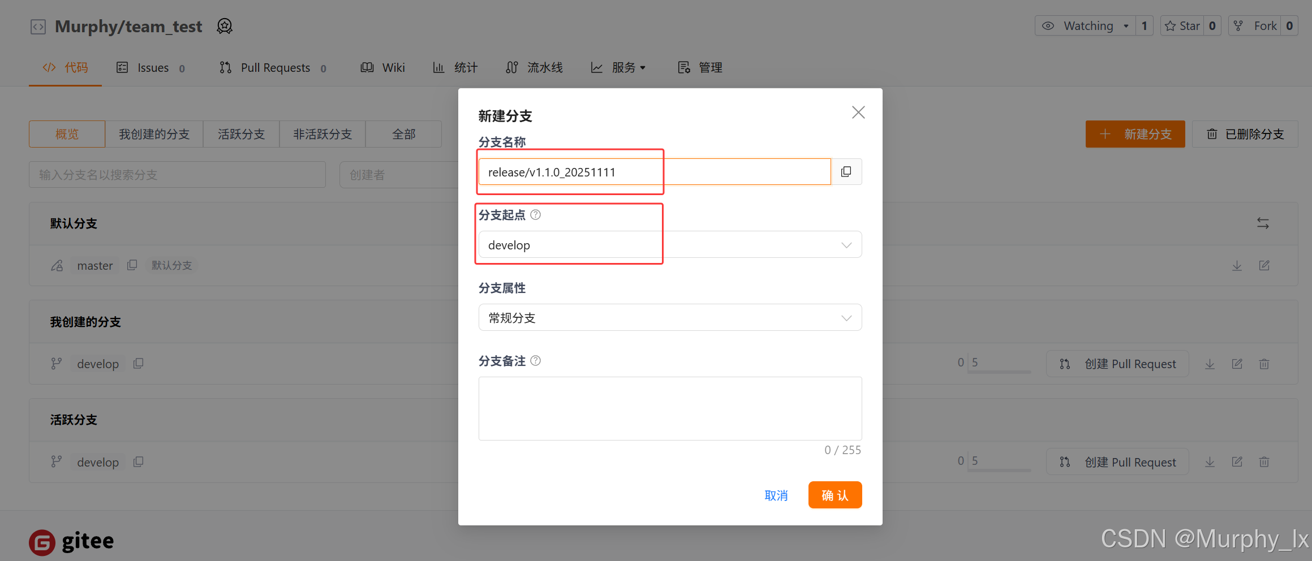Click the protected branch icon beside master
This screenshot has height=561, width=1312.
57,265
